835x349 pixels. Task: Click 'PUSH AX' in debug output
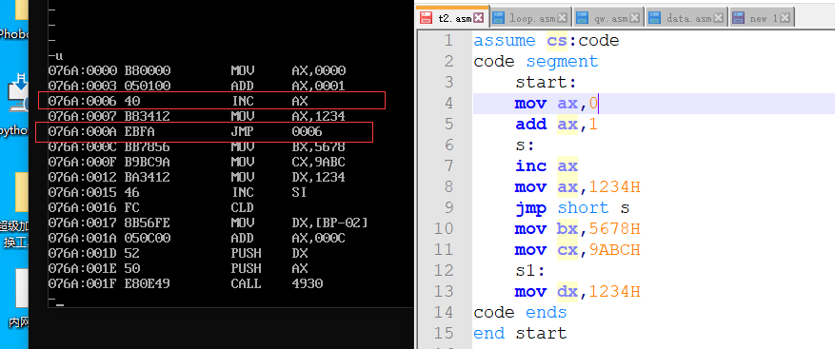pos(269,268)
